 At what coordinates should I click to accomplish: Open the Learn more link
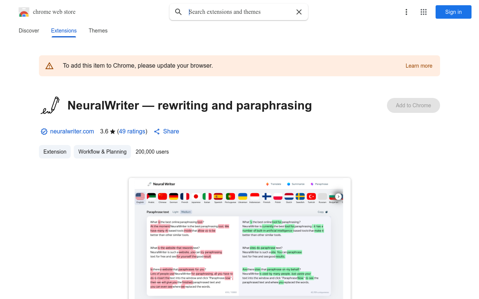[419, 66]
